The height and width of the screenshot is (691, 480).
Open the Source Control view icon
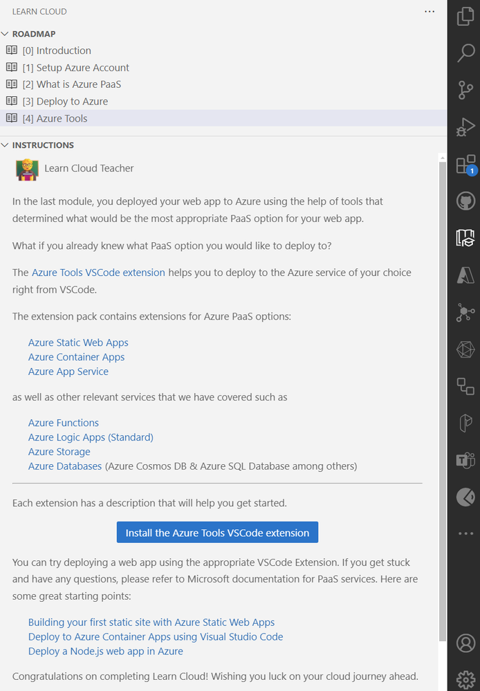pyautogui.click(x=465, y=91)
